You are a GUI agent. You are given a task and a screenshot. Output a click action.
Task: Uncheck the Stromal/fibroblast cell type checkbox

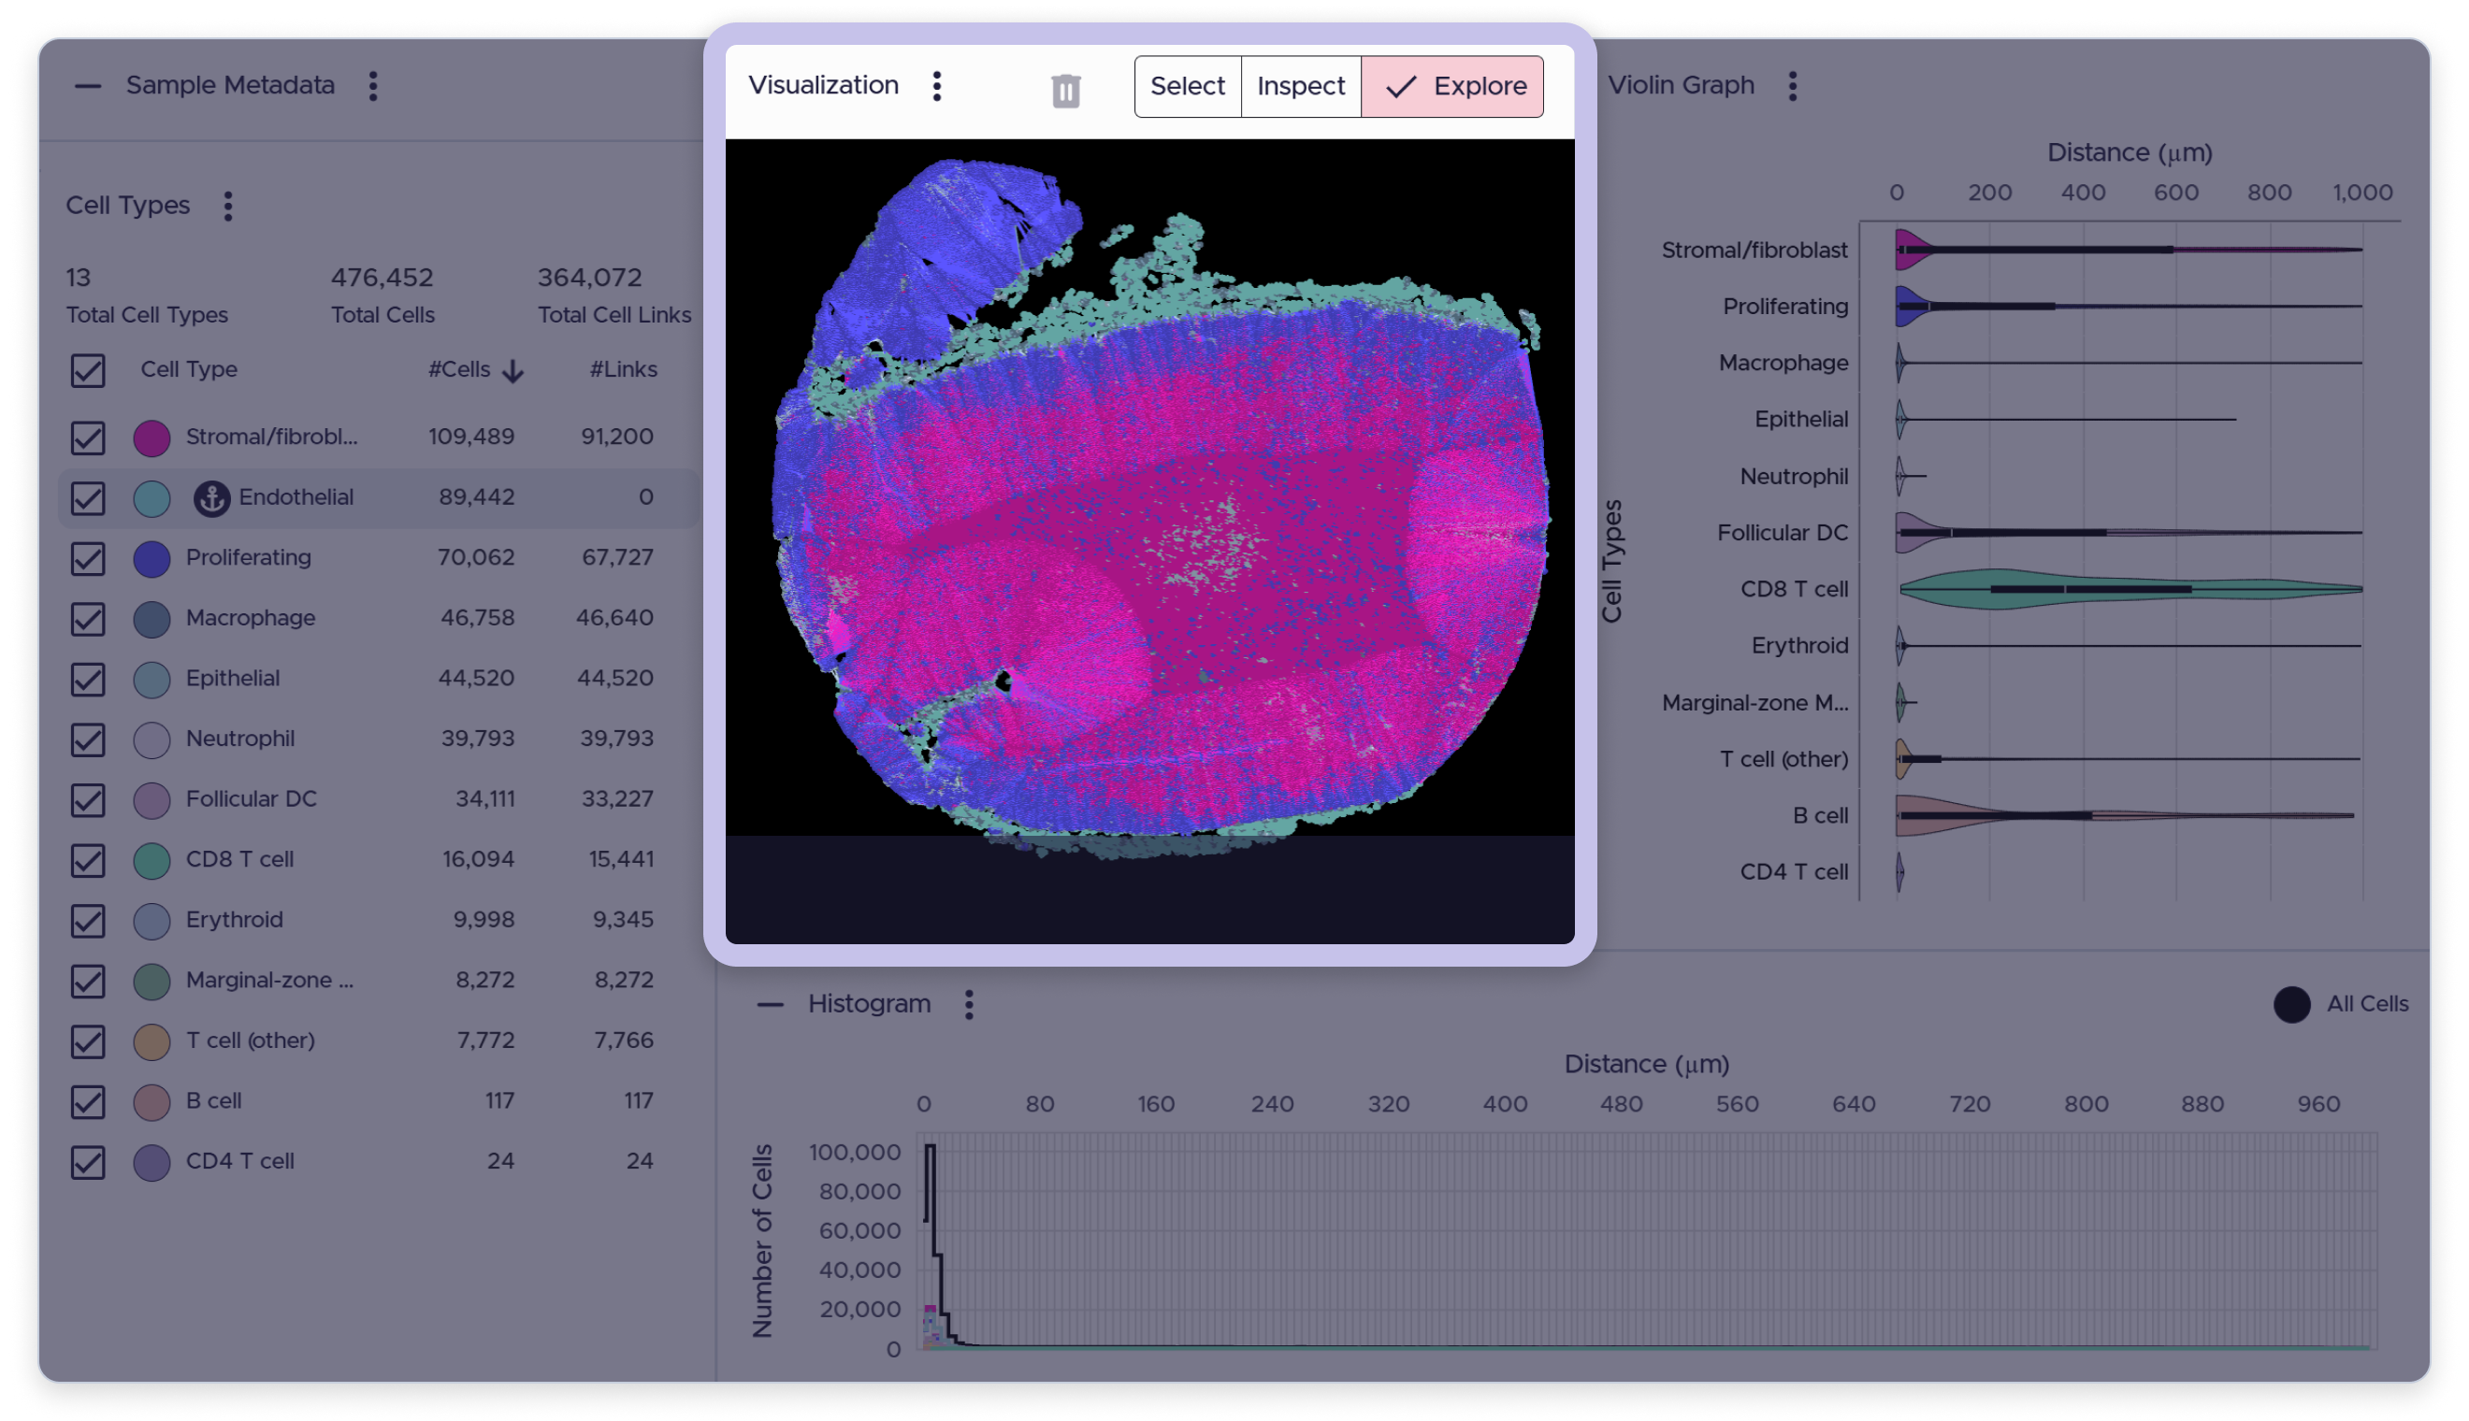click(x=88, y=438)
